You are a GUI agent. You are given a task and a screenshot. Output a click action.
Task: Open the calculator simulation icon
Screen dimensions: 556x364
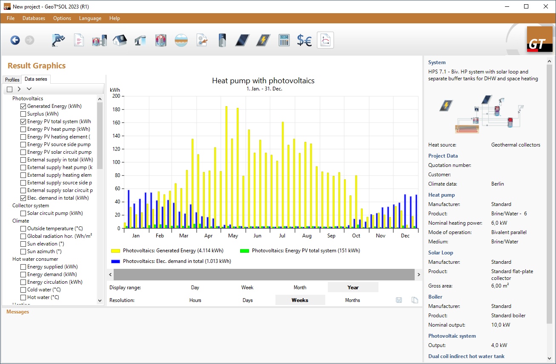pos(284,40)
